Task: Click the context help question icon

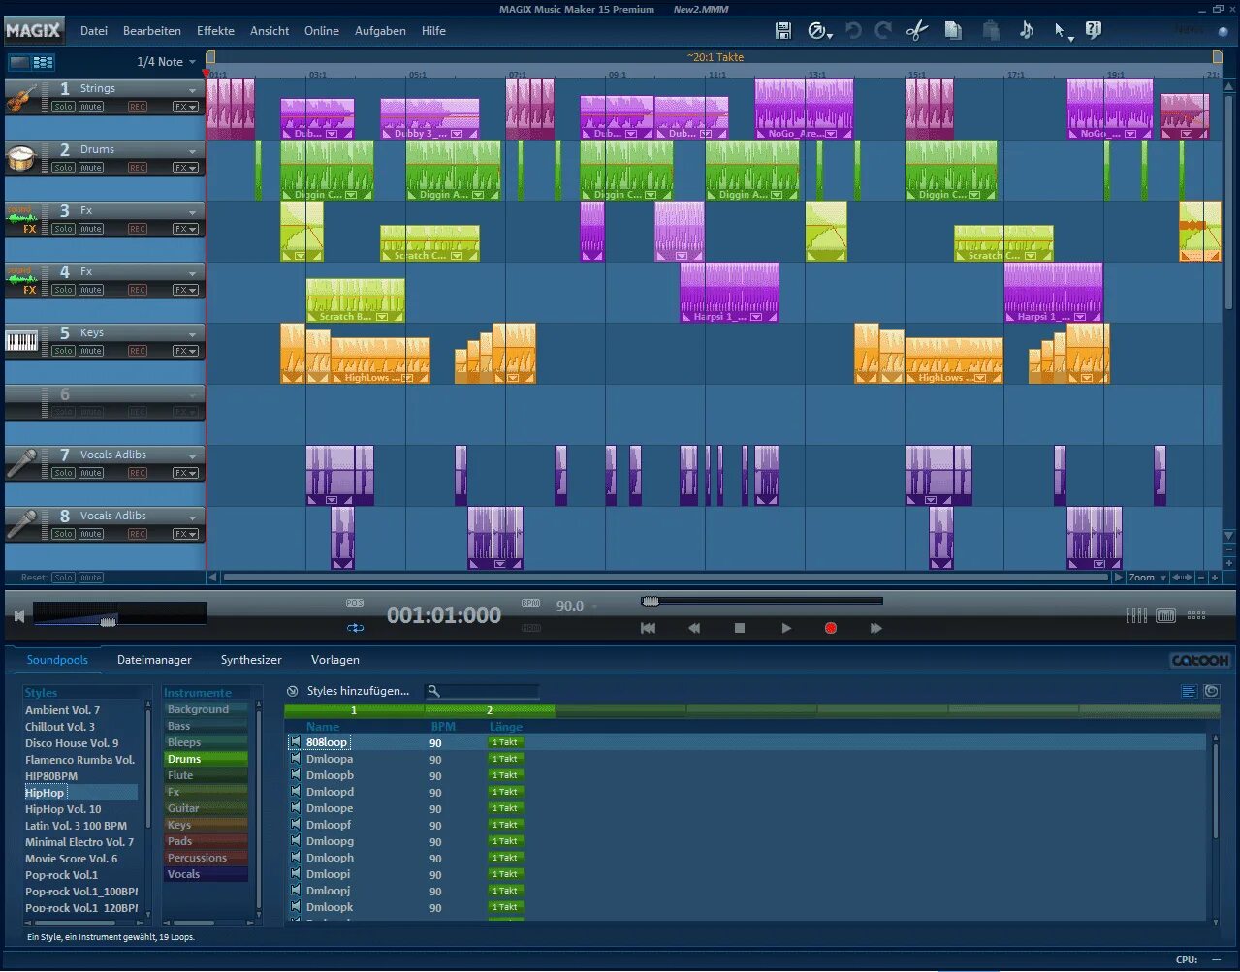Action: click(1094, 31)
